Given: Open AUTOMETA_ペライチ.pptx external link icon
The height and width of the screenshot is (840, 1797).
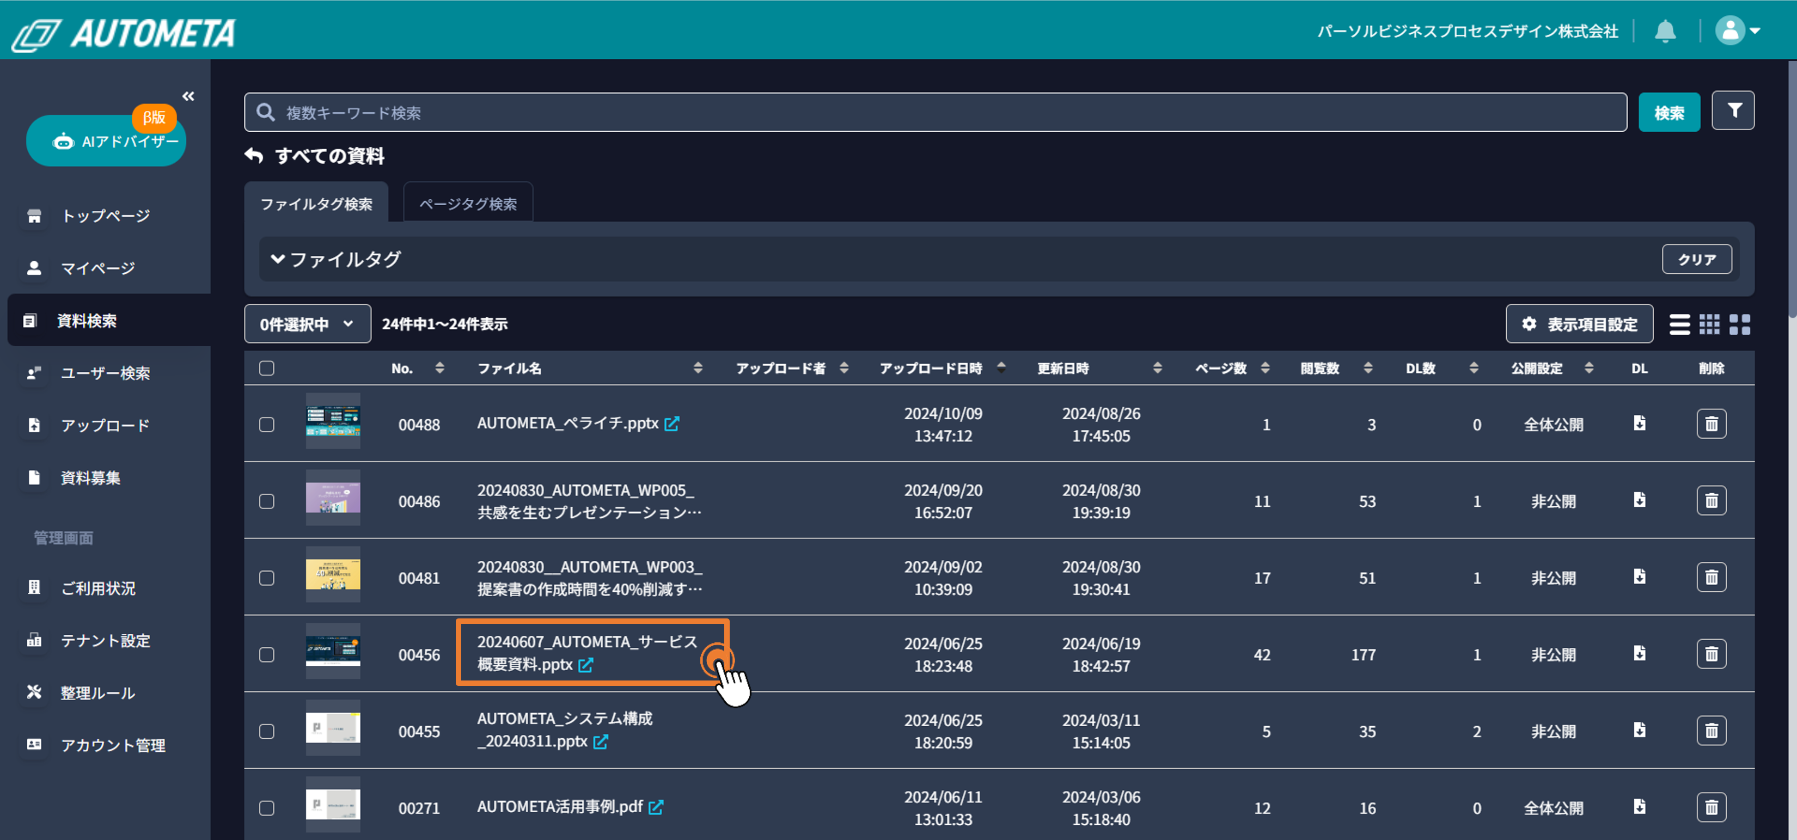Looking at the screenshot, I should click(x=672, y=424).
